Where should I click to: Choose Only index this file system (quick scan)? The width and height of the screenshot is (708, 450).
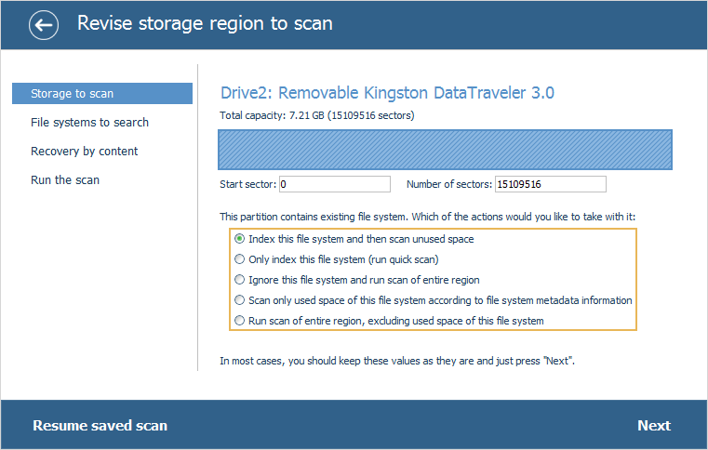[241, 259]
